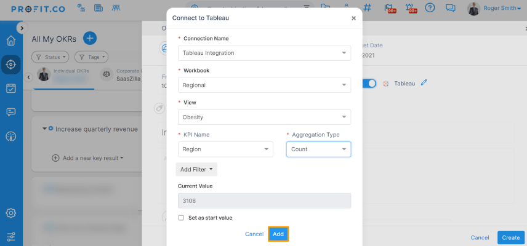Open the performance gauge icon in sidebar

pyautogui.click(x=11, y=137)
